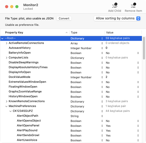Viewport: 146px width, 143px height.
Task: Open type selector for AutosaveHistory row
Action: click(102, 48)
